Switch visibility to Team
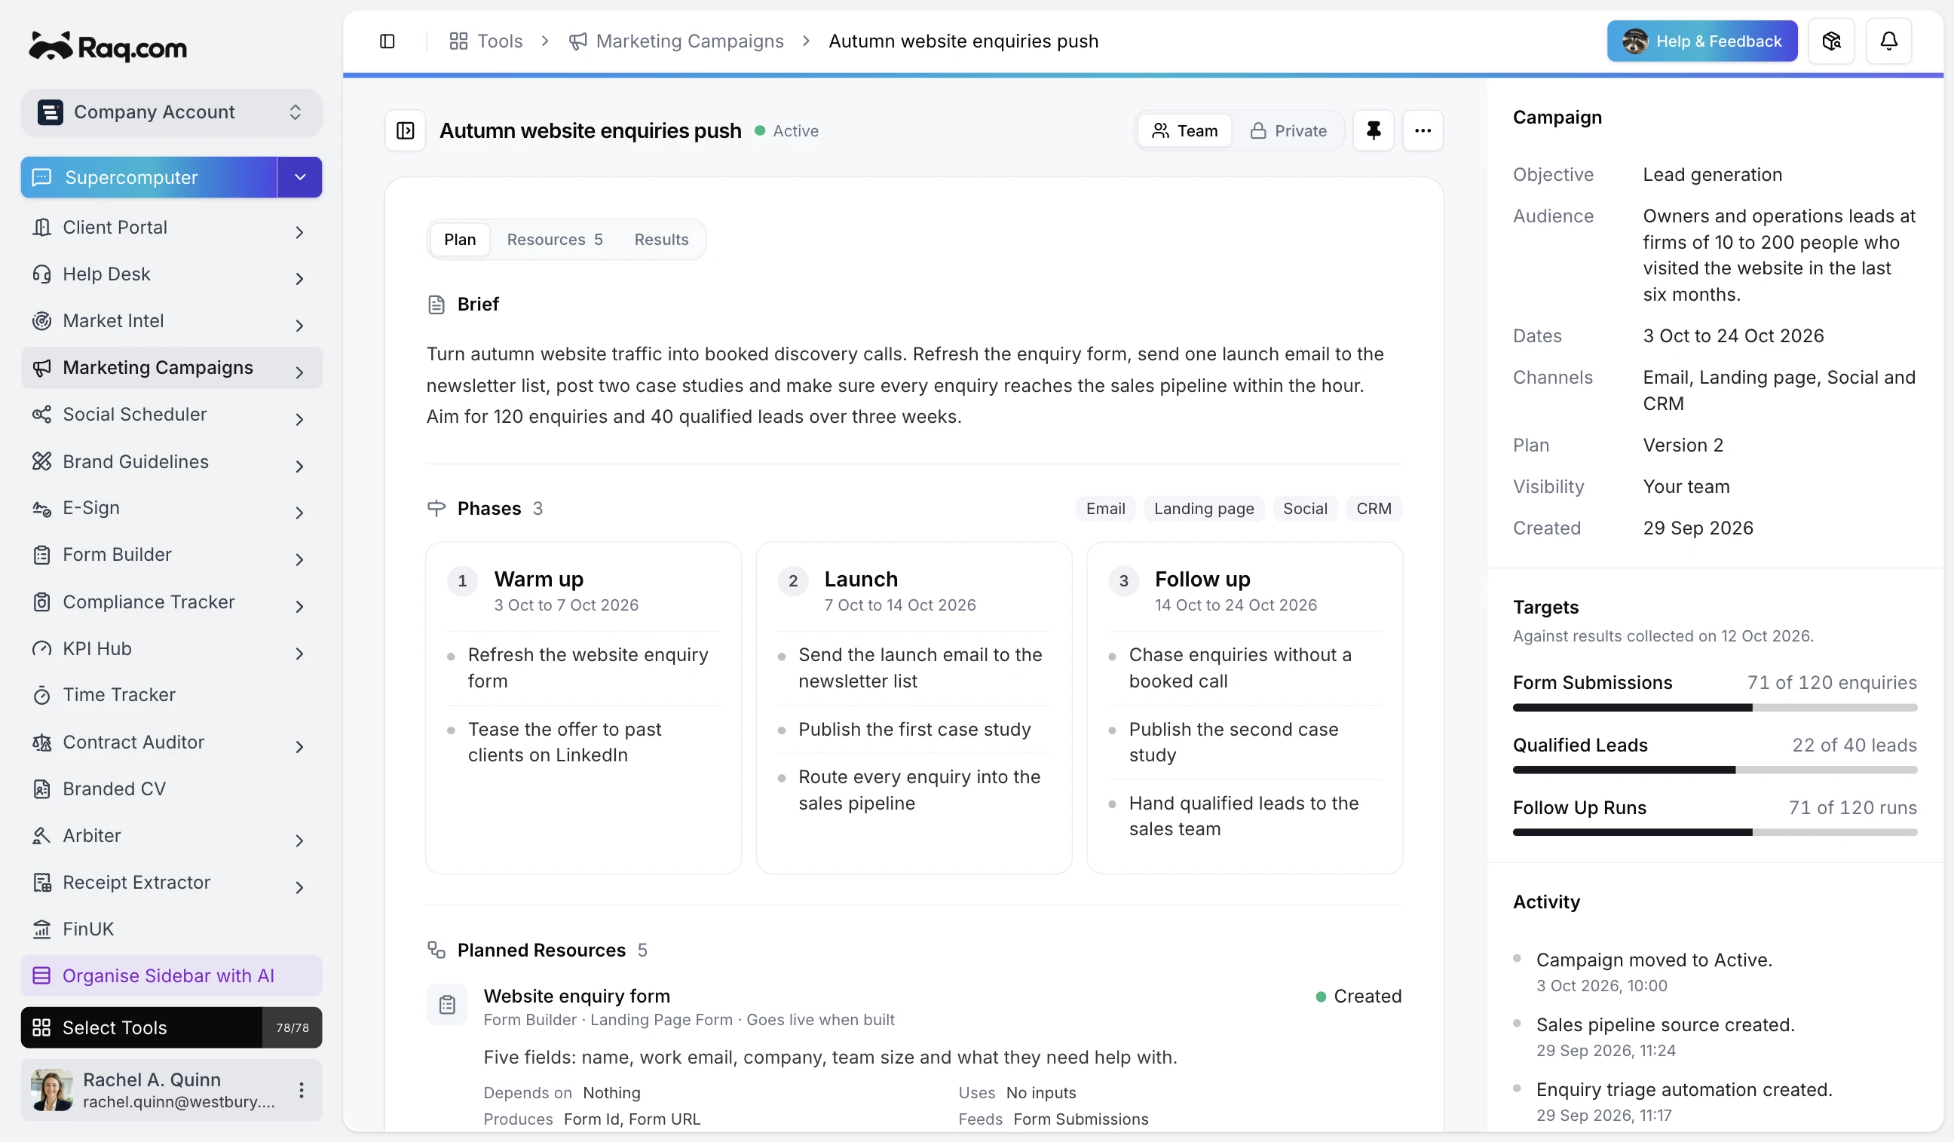This screenshot has width=1954, height=1142. click(x=1184, y=130)
